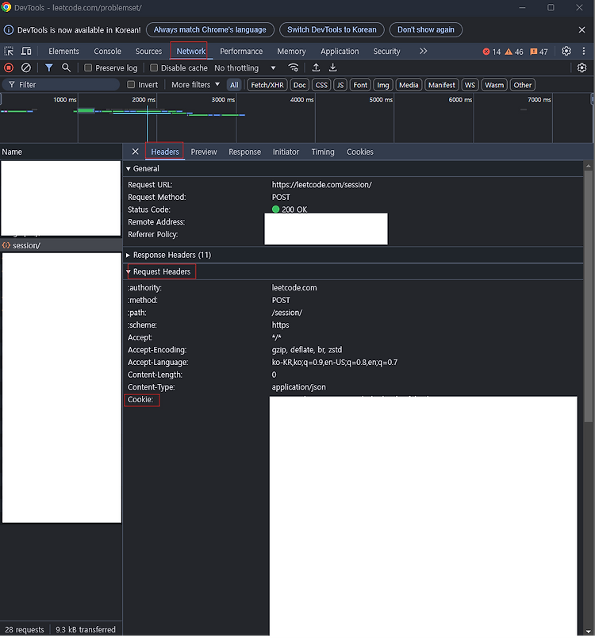Toggle the filter funnel icon
The width and height of the screenshot is (595, 638).
49,68
